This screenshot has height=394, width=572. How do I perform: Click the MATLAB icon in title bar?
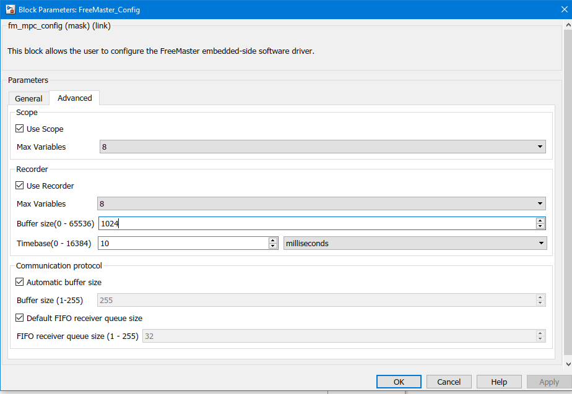(x=10, y=10)
